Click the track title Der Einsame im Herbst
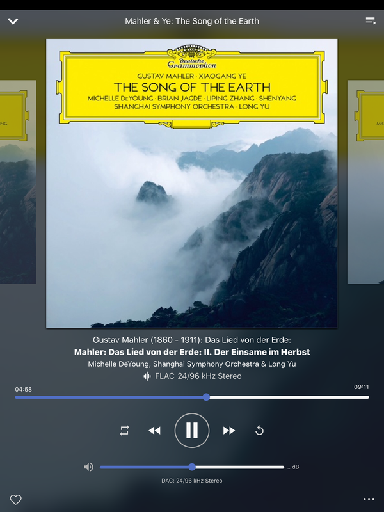The width and height of the screenshot is (384, 512). click(192, 352)
